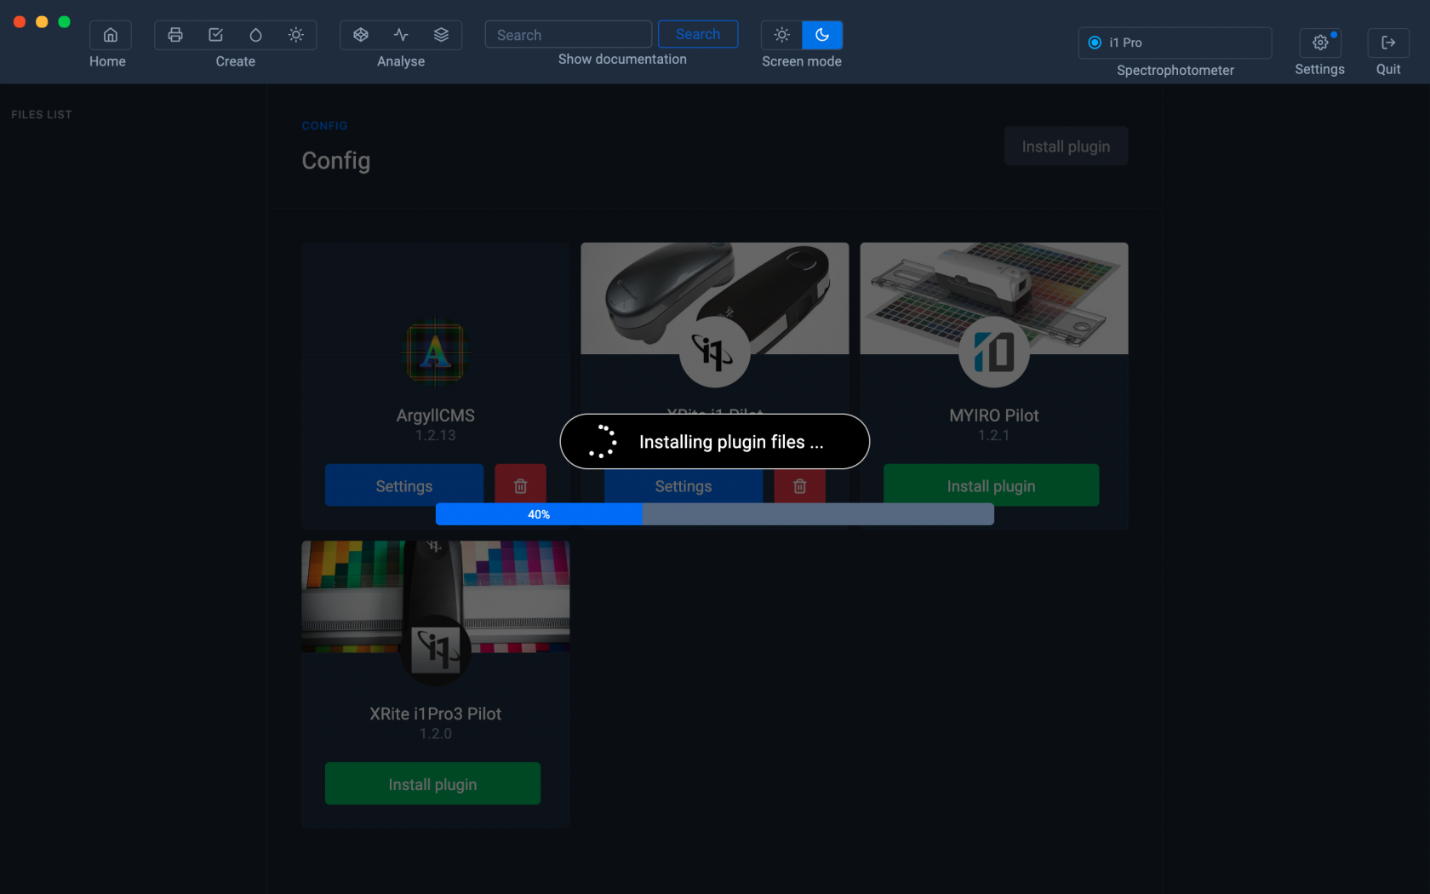Screen dimensions: 1430x894
Task: Click the CONFIG breadcrumb label
Action: [324, 126]
